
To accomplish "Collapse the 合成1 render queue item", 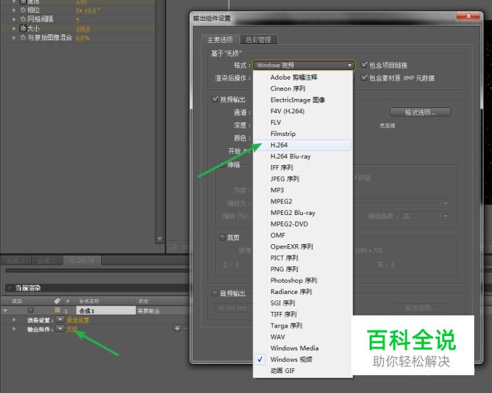I will click(5, 310).
